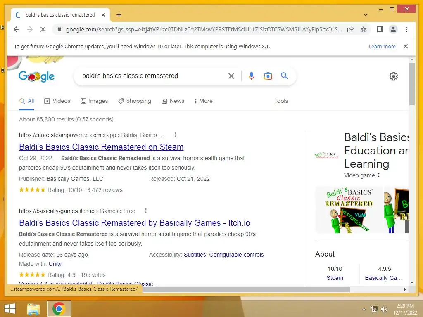Open the Basically Ga… rating link
The width and height of the screenshot is (423, 317).
pyautogui.click(x=384, y=278)
